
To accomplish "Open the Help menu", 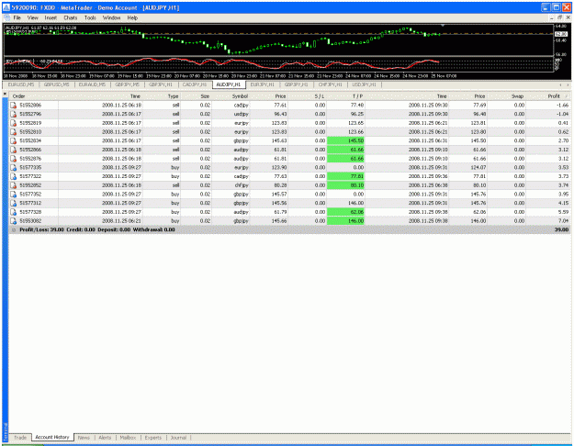I will point(132,17).
